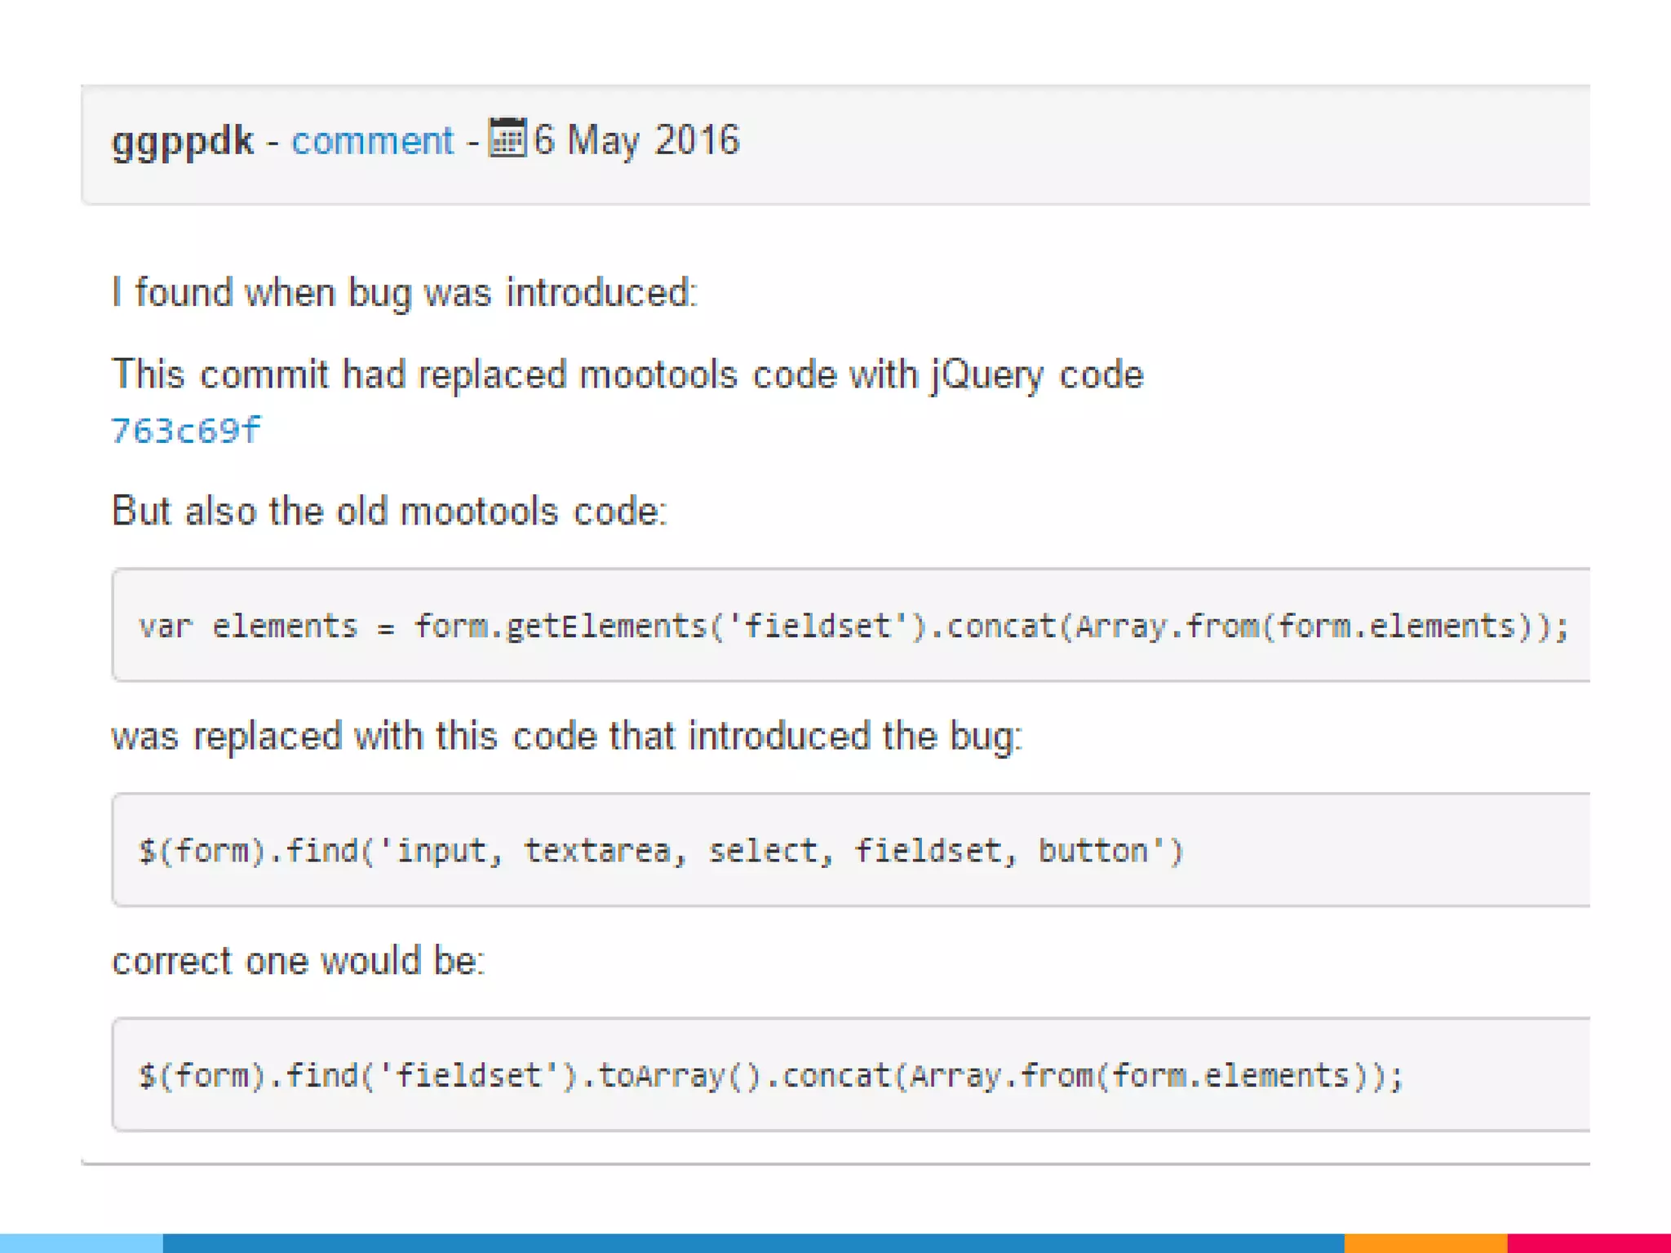The width and height of the screenshot is (1671, 1253).
Task: Click the calendar icon beside 6 May 2016
Action: coord(508,137)
